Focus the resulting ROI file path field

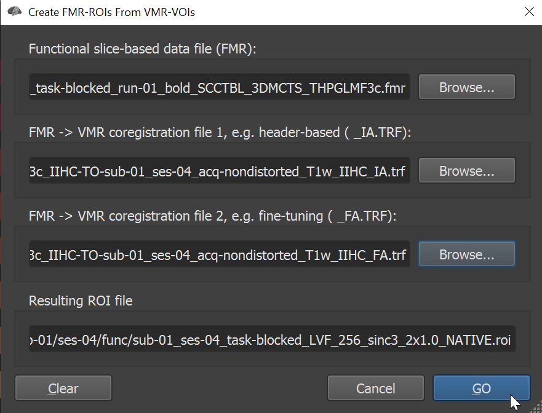[273, 339]
